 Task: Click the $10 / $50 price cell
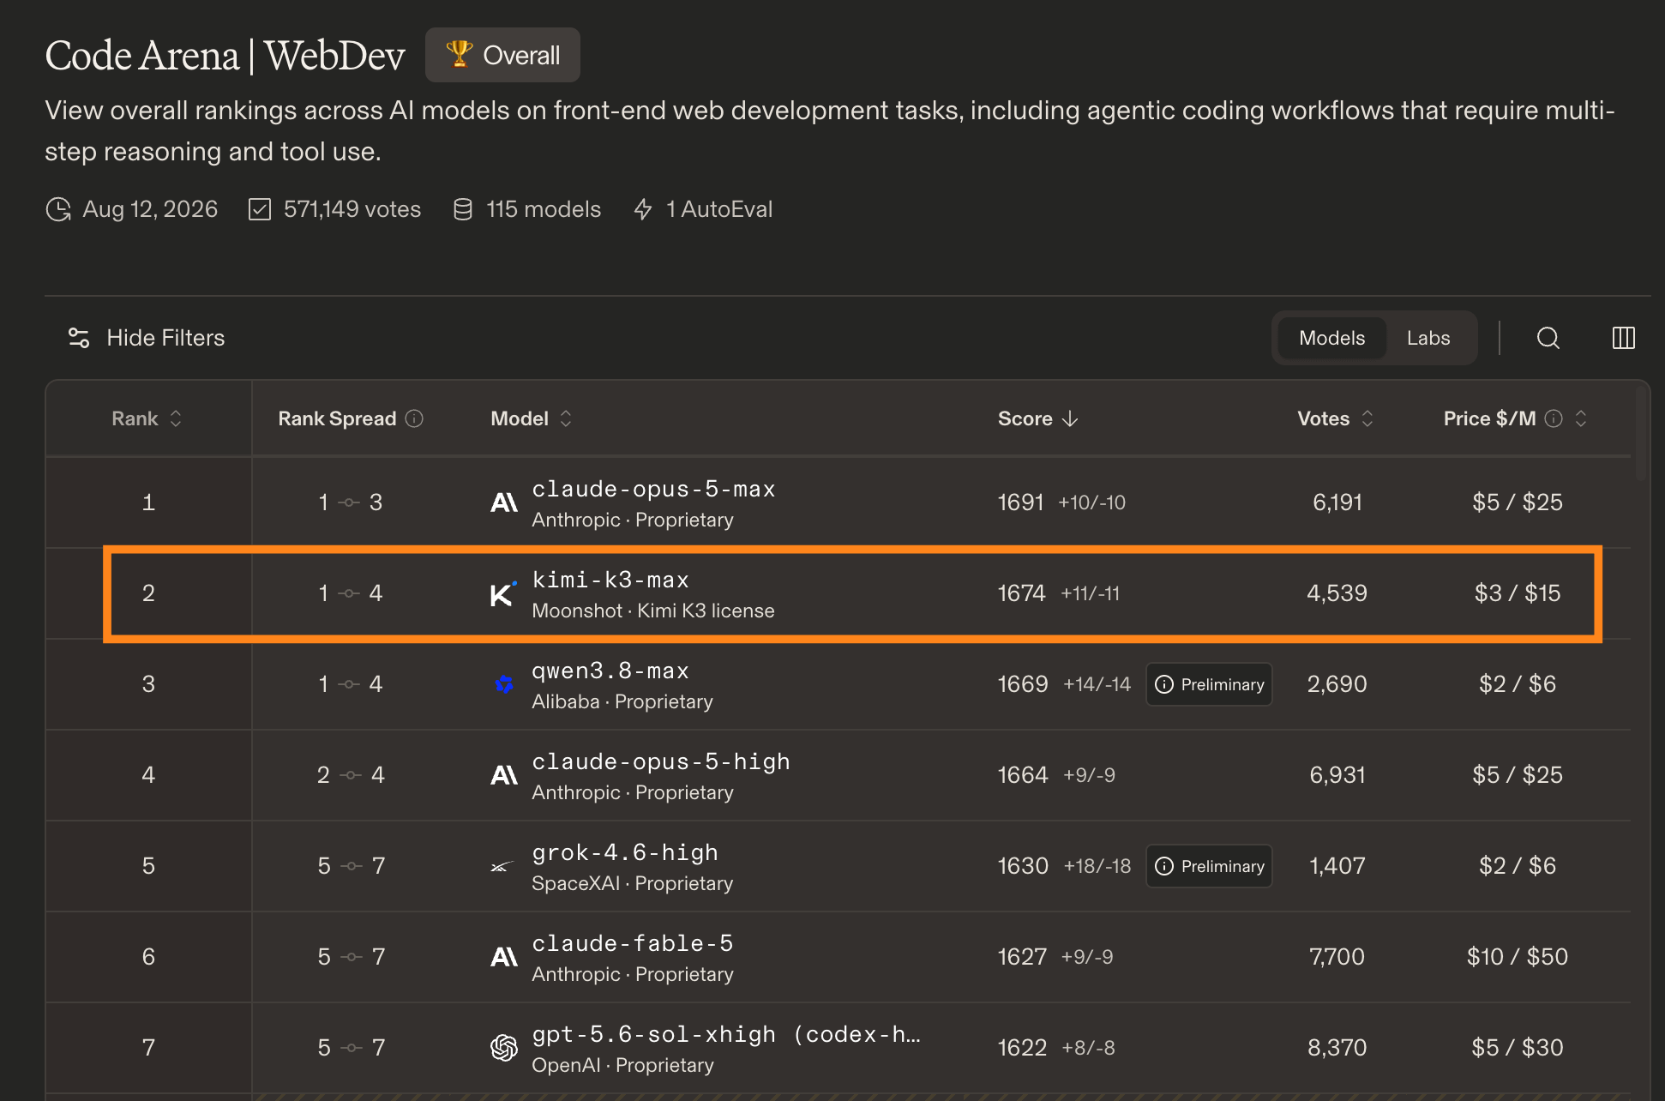[1518, 957]
